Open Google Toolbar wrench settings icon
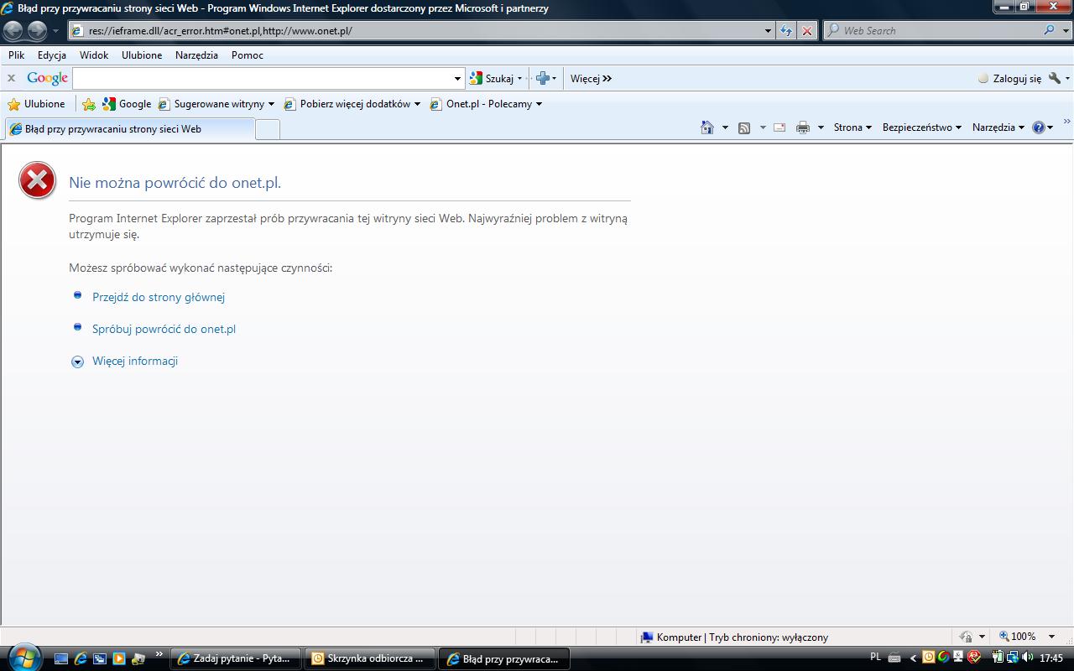 [x=1055, y=78]
